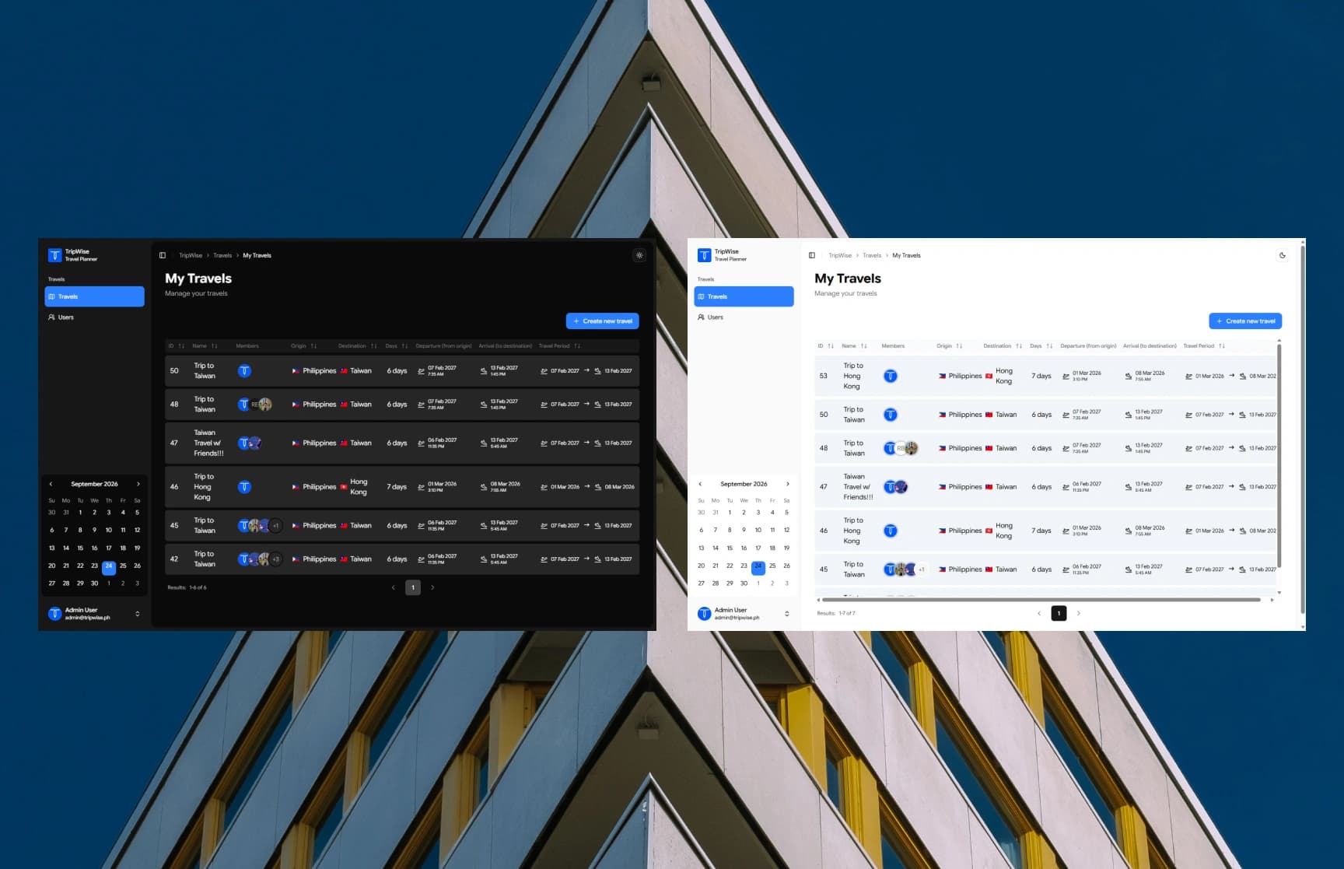Image resolution: width=1344 pixels, height=869 pixels.
Task: Click TripWise logo icon in dark window sidebar
Action: tap(54, 255)
